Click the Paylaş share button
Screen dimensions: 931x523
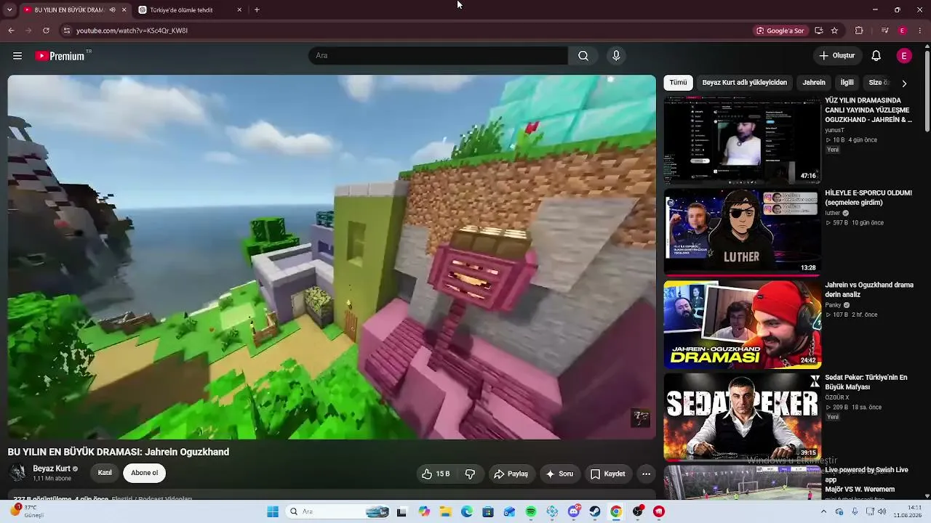click(x=511, y=474)
